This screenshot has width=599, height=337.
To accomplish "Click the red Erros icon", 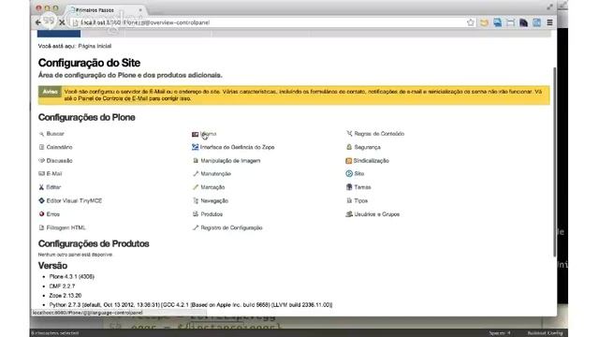I will [41, 214].
